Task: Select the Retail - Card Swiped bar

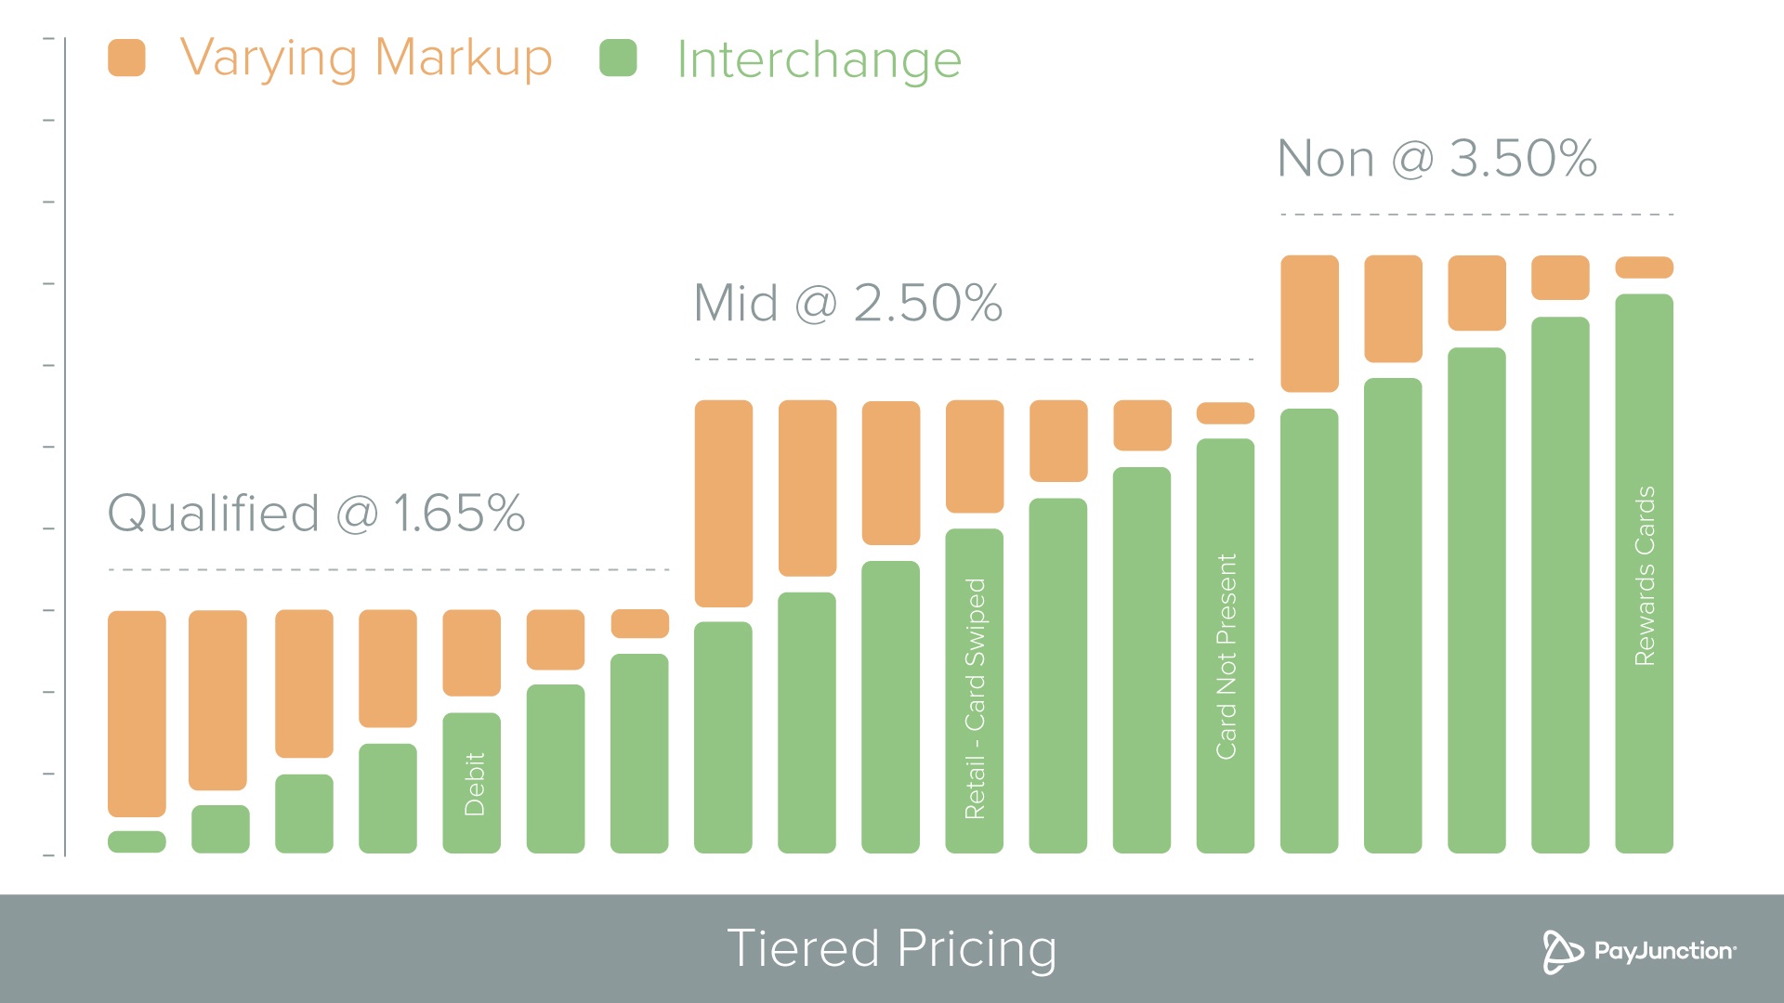Action: [x=975, y=691]
